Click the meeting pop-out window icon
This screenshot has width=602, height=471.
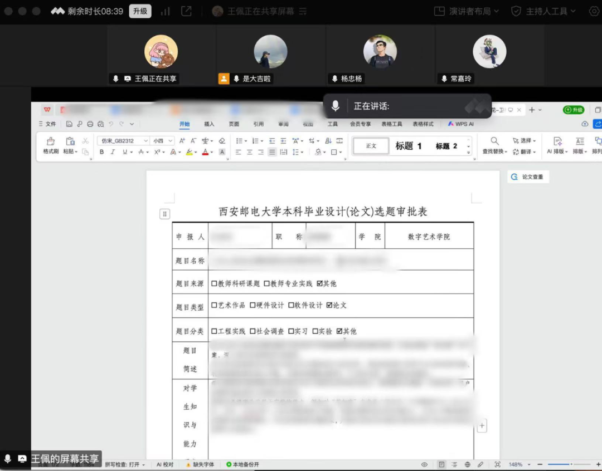[x=186, y=11]
